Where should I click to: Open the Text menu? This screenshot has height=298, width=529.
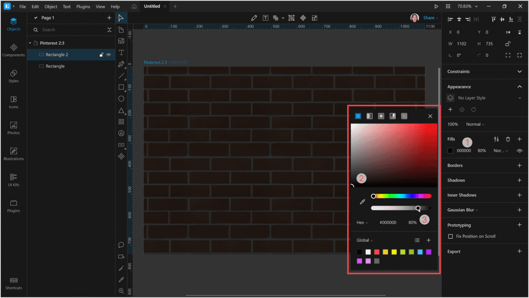tap(67, 6)
